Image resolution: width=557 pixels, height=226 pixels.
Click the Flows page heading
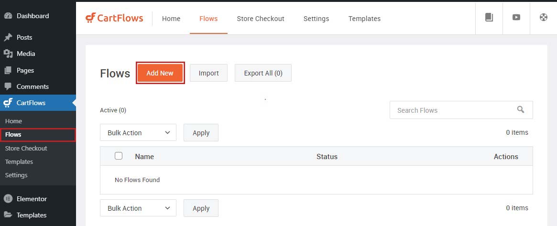115,74
